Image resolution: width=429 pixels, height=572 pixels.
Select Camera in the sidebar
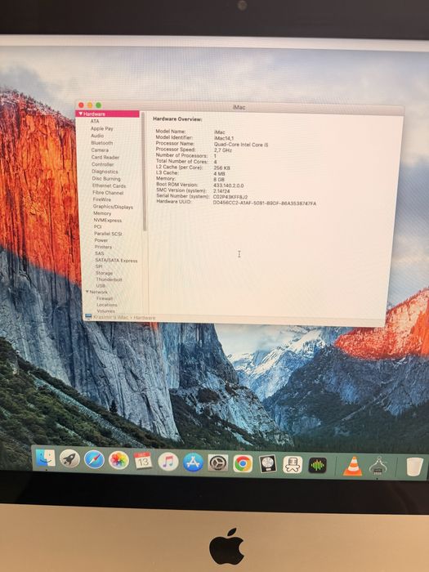coord(100,150)
